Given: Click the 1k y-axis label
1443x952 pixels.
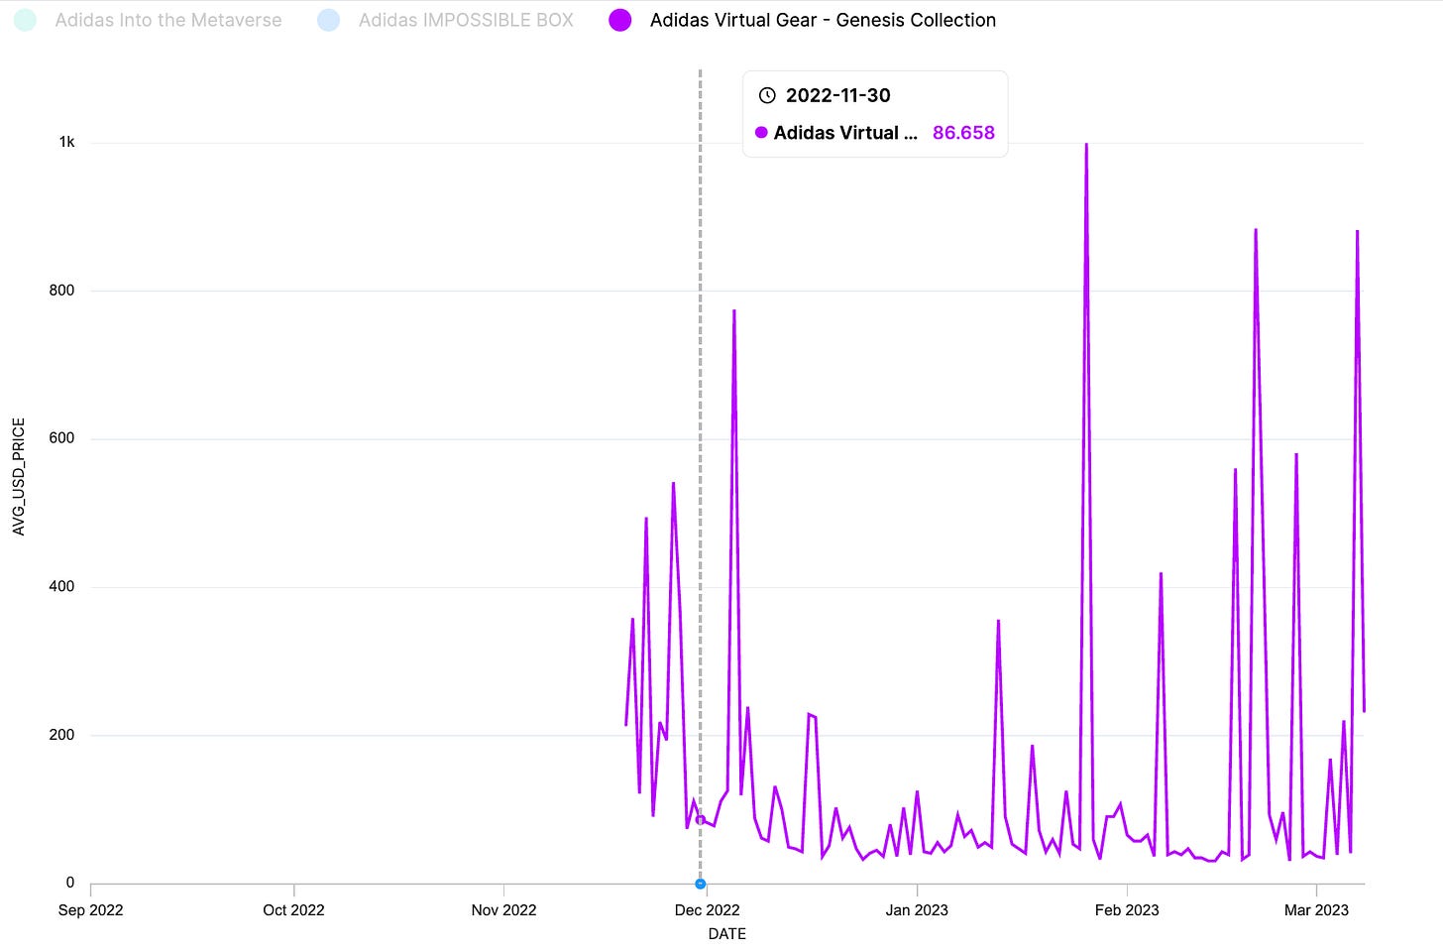Looking at the screenshot, I should click(x=66, y=142).
